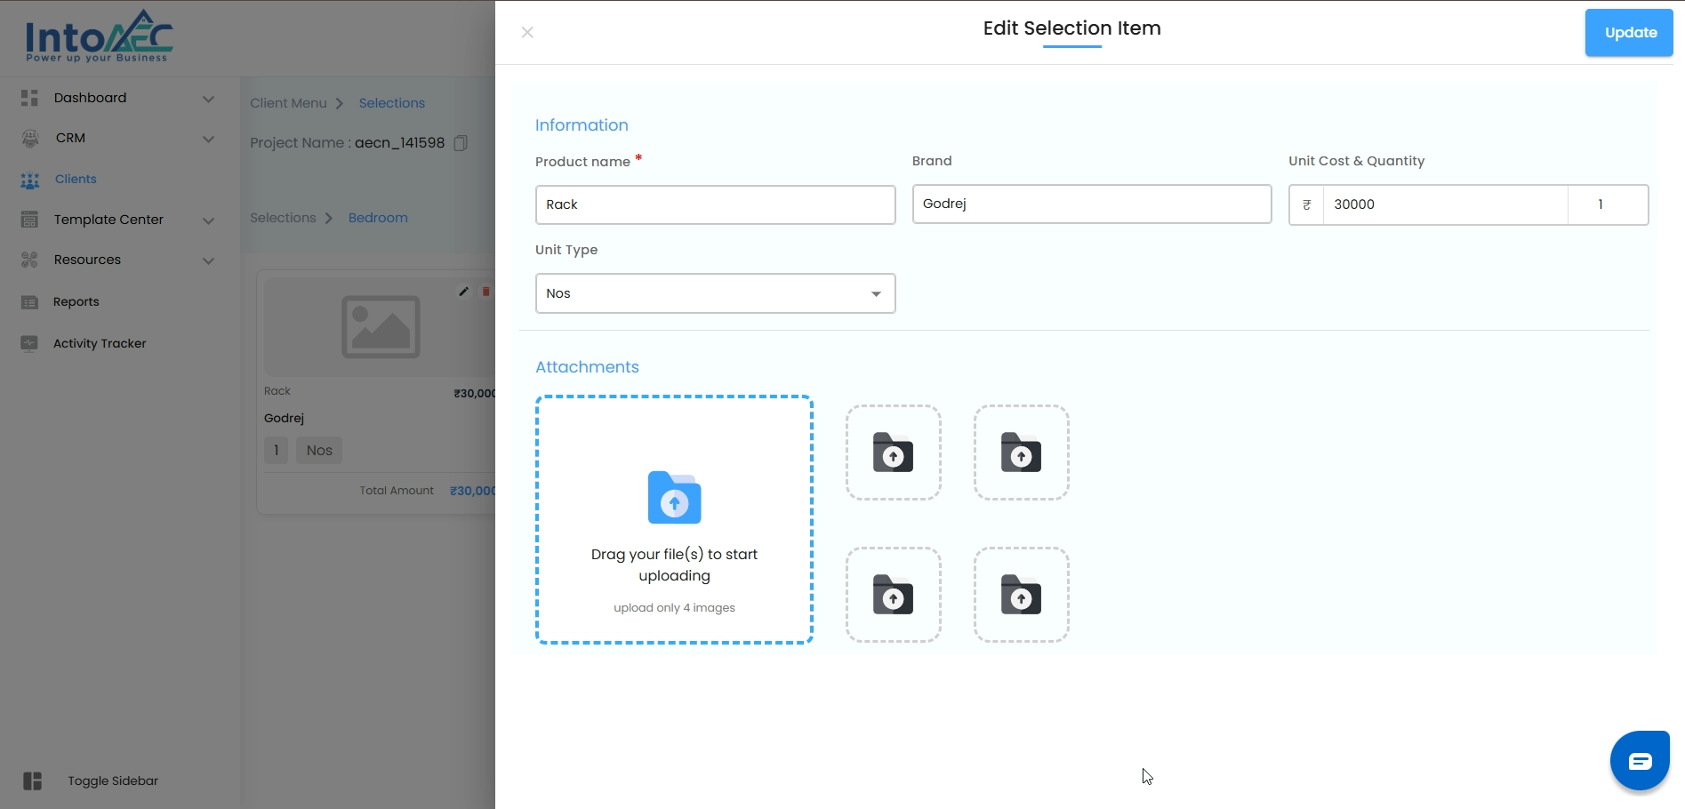
Task: Open the Reports menu item
Action: pos(76,301)
